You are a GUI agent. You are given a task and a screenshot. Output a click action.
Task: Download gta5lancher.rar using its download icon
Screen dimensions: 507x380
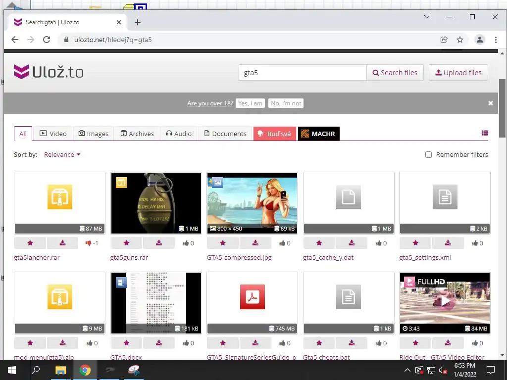[x=63, y=243]
